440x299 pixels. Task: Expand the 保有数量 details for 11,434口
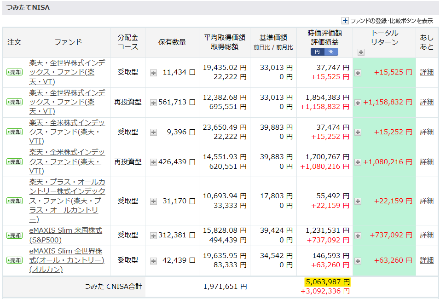(153, 73)
